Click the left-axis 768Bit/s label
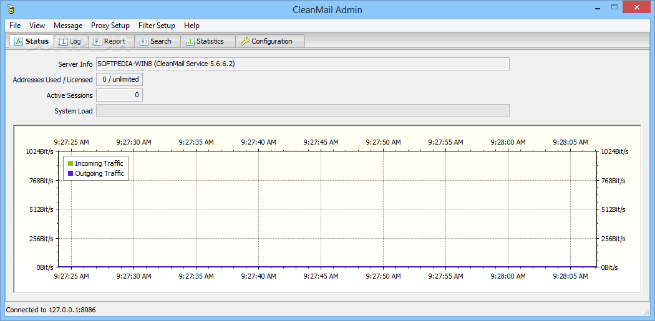The height and width of the screenshot is (321, 655). click(x=42, y=181)
